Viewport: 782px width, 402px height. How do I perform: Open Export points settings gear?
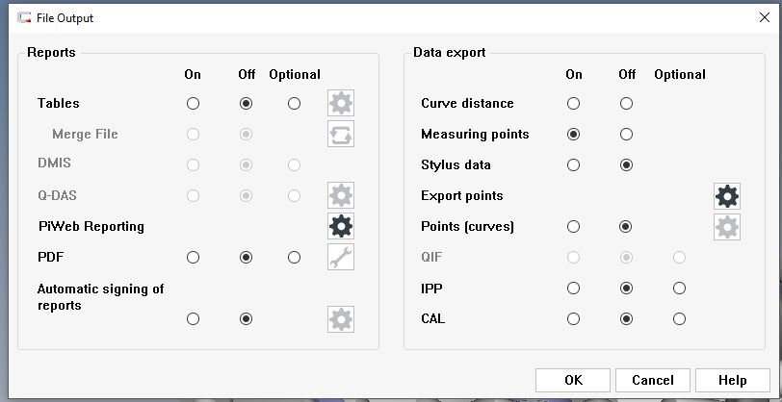727,196
